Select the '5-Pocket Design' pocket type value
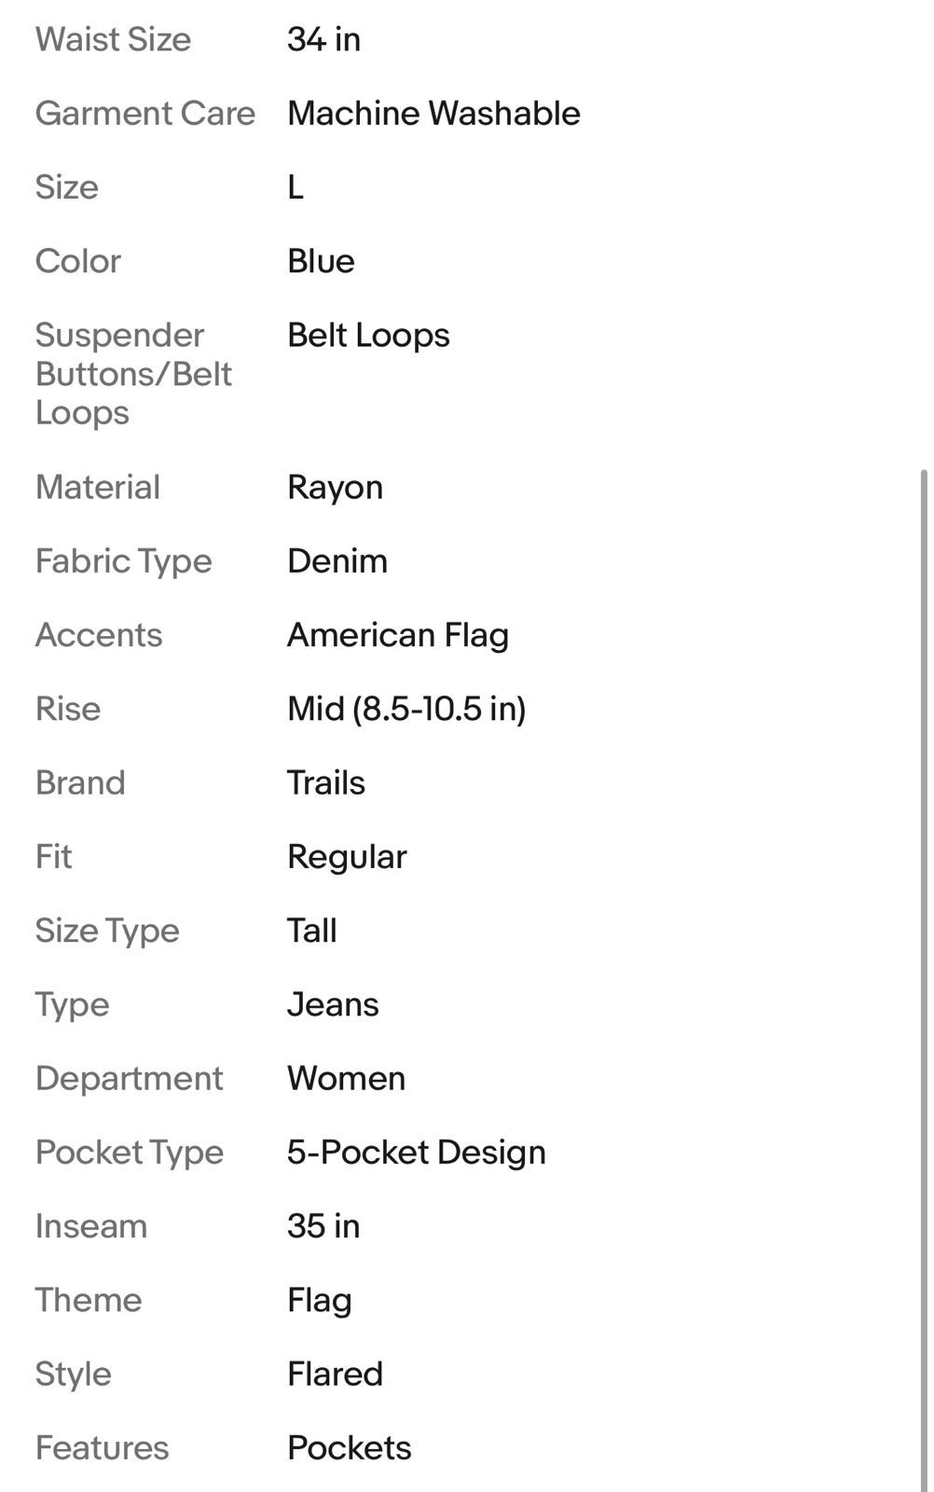934x1492 pixels. (417, 1153)
